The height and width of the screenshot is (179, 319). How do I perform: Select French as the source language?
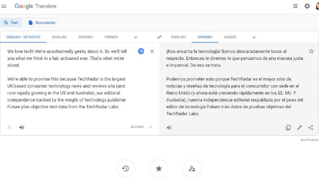point(111,37)
